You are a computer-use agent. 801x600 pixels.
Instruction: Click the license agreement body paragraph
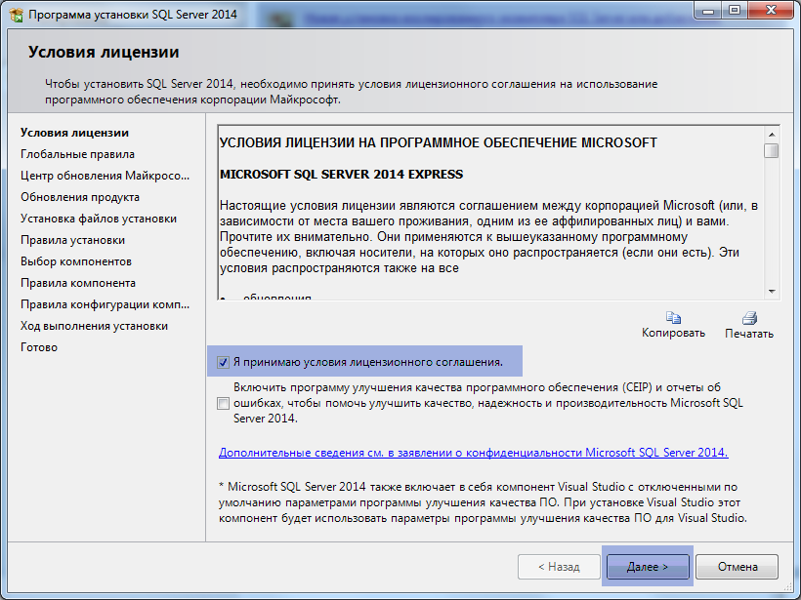(x=488, y=237)
